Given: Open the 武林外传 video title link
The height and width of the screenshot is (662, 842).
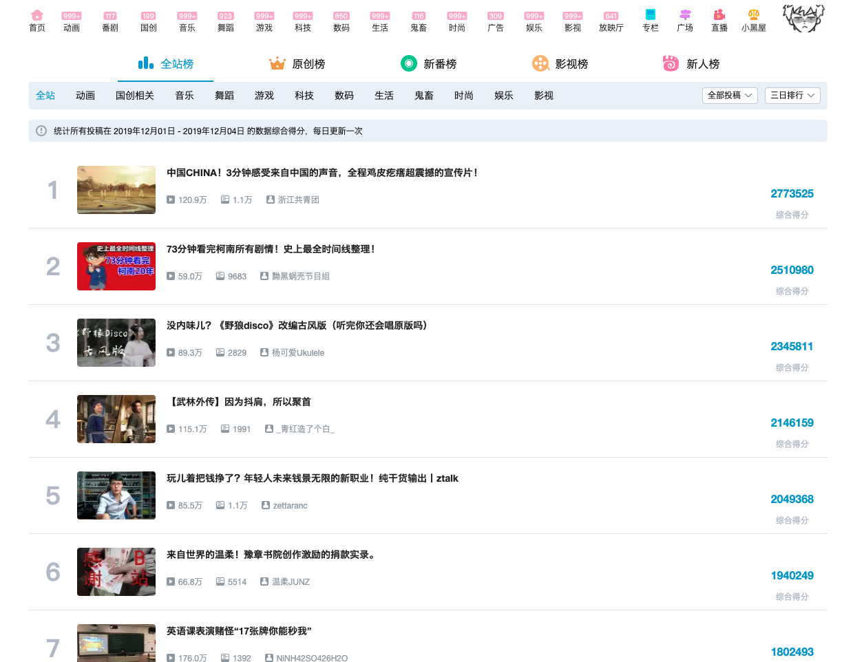Looking at the screenshot, I should coord(239,402).
